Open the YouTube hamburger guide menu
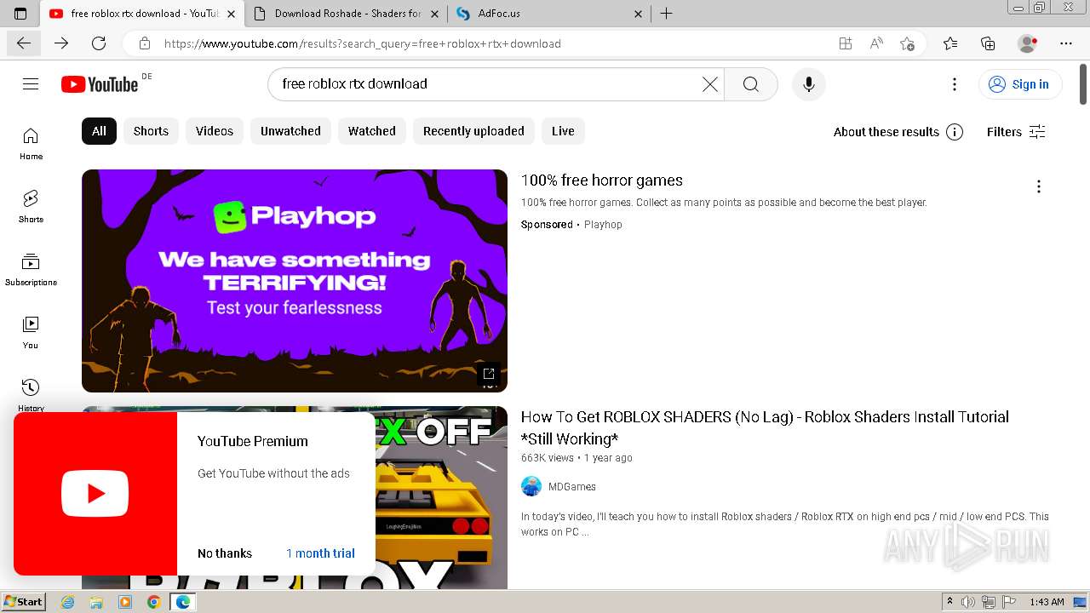The height and width of the screenshot is (613, 1090). (x=31, y=83)
